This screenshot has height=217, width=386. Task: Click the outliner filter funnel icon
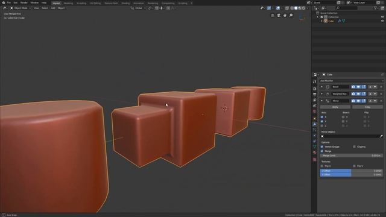(375, 8)
